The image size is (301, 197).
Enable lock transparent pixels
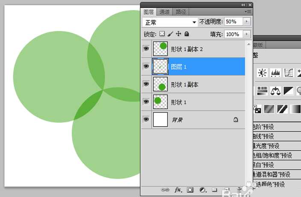[162, 34]
